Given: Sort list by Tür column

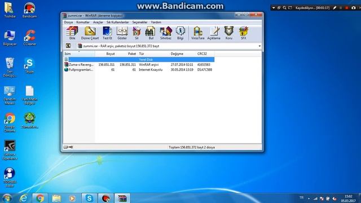Looking at the screenshot, I should point(153,54).
